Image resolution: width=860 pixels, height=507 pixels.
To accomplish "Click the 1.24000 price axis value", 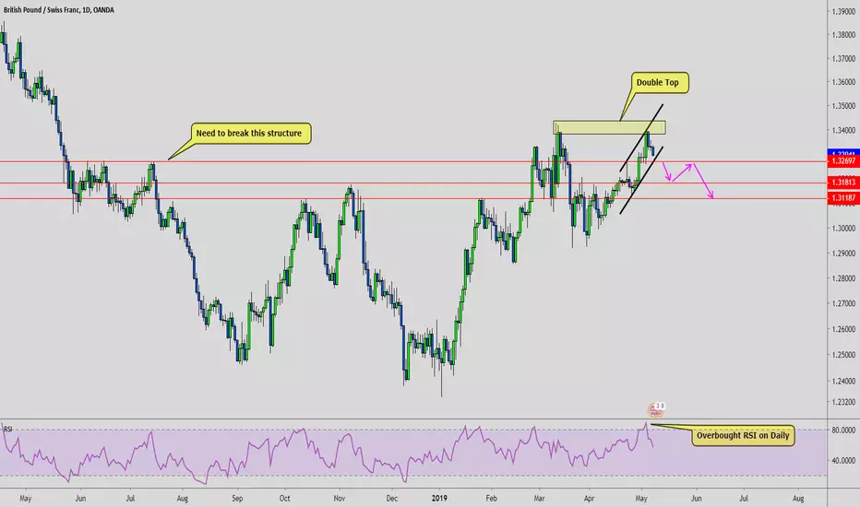I will coord(843,381).
